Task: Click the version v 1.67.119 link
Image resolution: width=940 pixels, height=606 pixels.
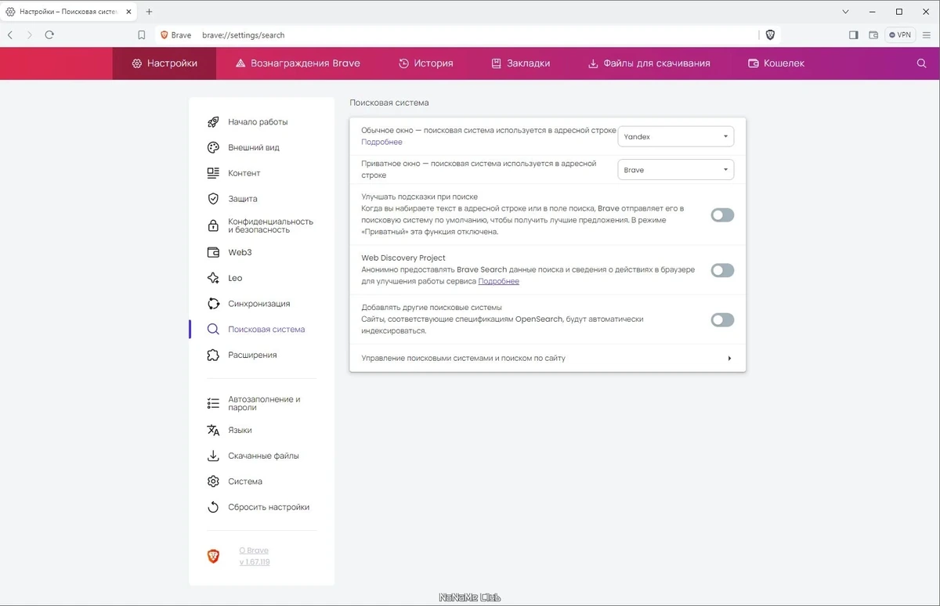Action: pos(255,562)
